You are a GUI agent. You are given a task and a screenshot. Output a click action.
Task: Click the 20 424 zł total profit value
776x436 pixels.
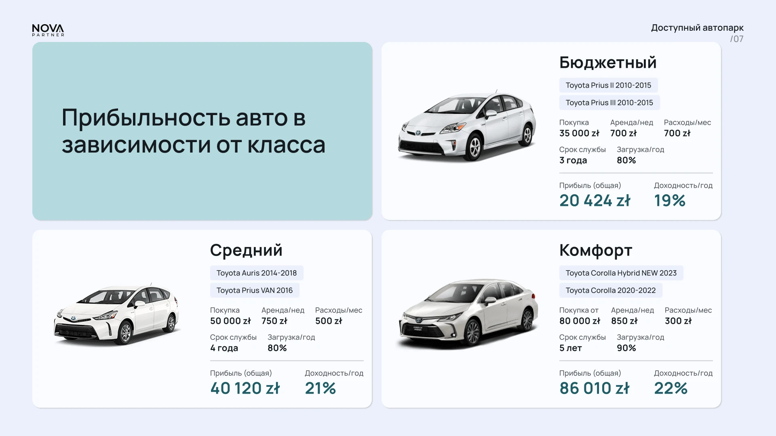[x=595, y=201]
